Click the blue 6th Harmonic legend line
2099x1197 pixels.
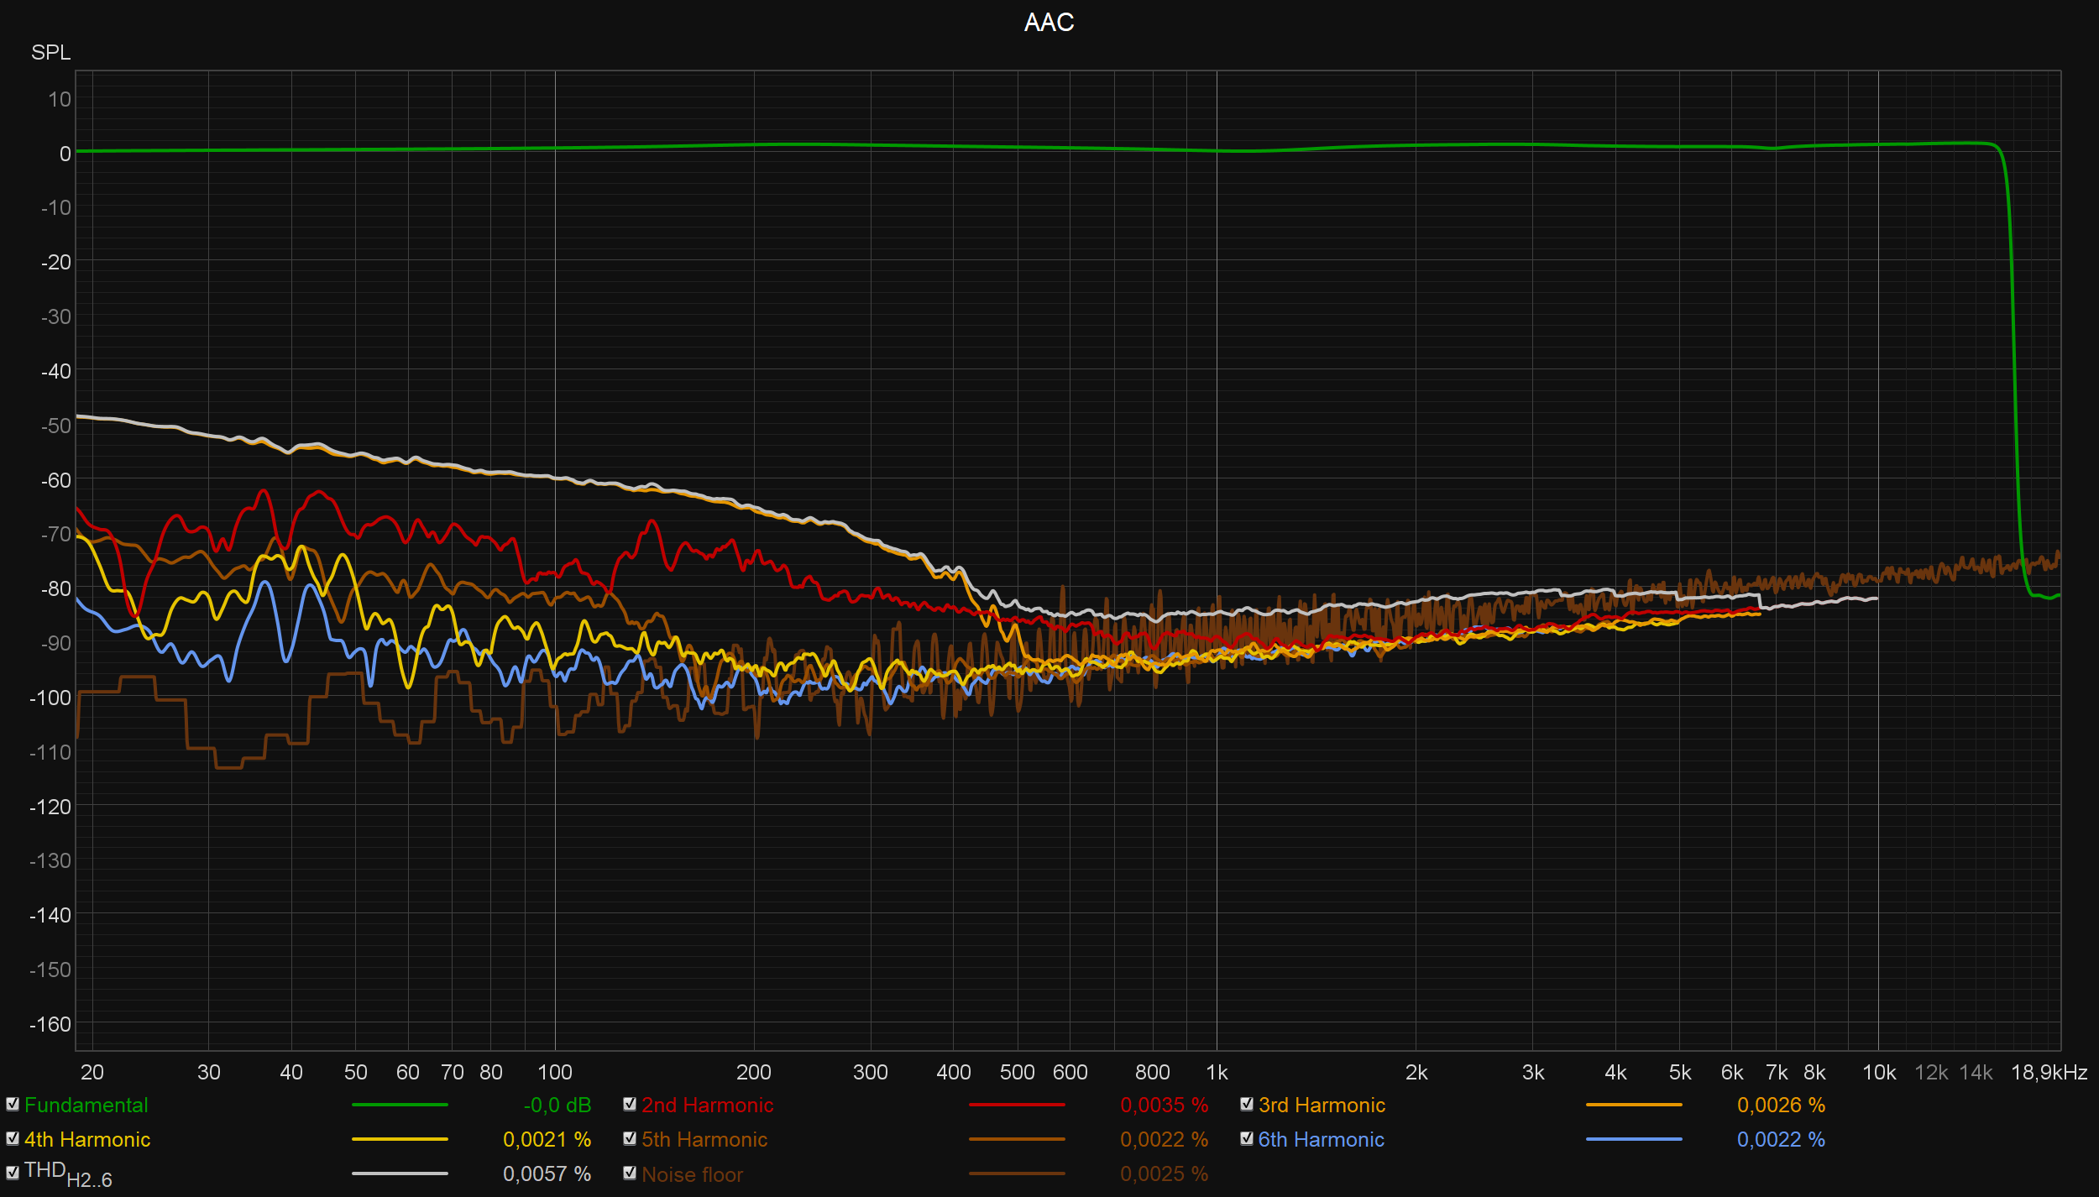click(1634, 1140)
